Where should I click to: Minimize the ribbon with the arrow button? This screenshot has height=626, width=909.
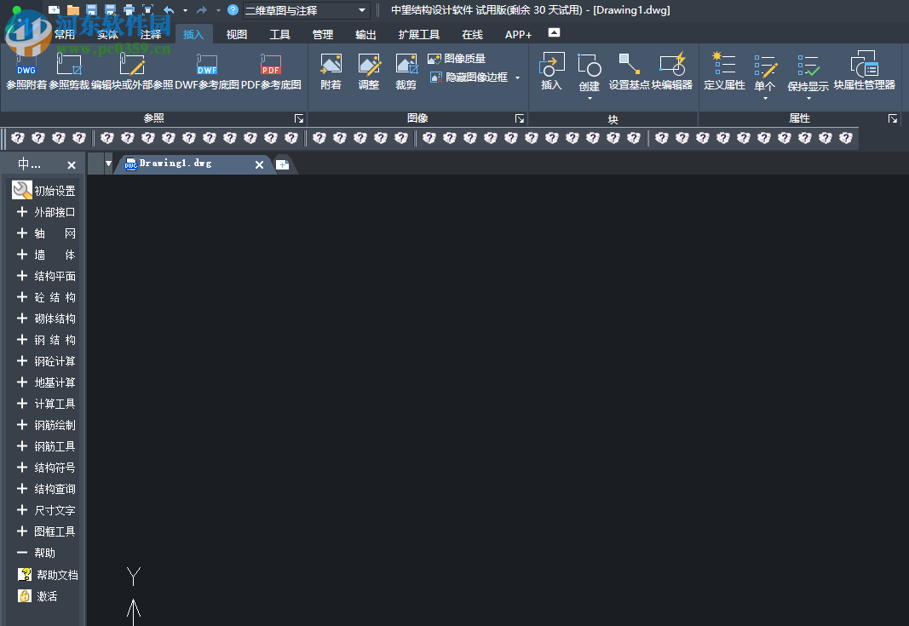555,32
